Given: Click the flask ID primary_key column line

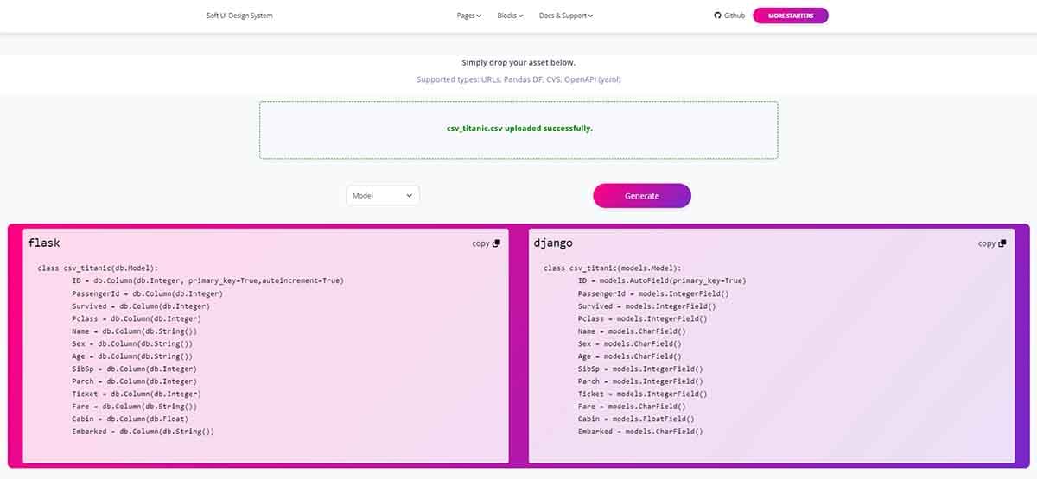Looking at the screenshot, I should [207, 280].
